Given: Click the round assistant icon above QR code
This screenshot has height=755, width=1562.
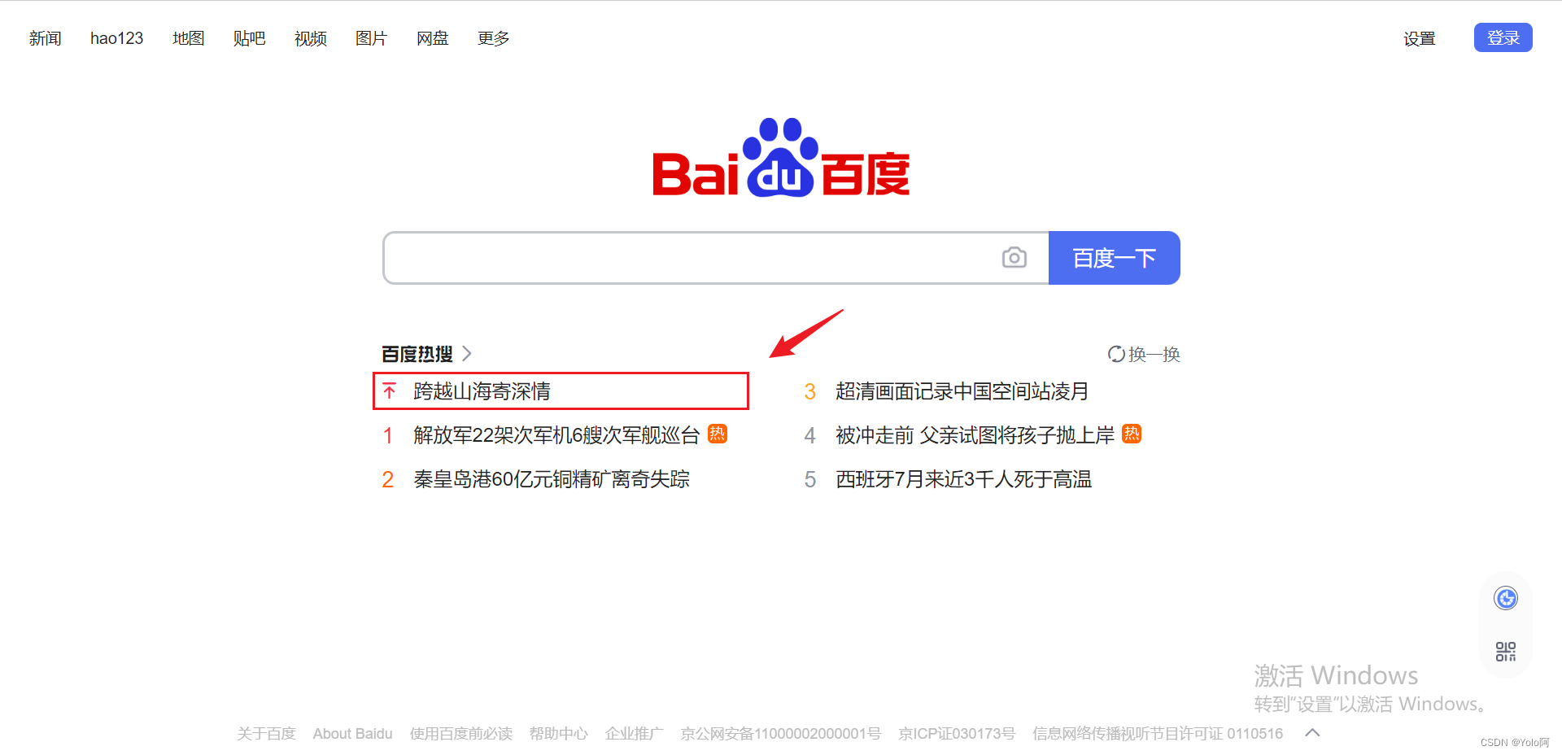Looking at the screenshot, I should coord(1506,599).
